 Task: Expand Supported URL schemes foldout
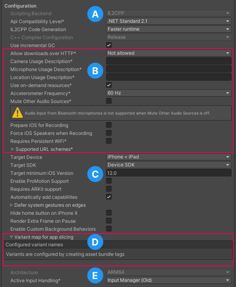tap(12, 149)
